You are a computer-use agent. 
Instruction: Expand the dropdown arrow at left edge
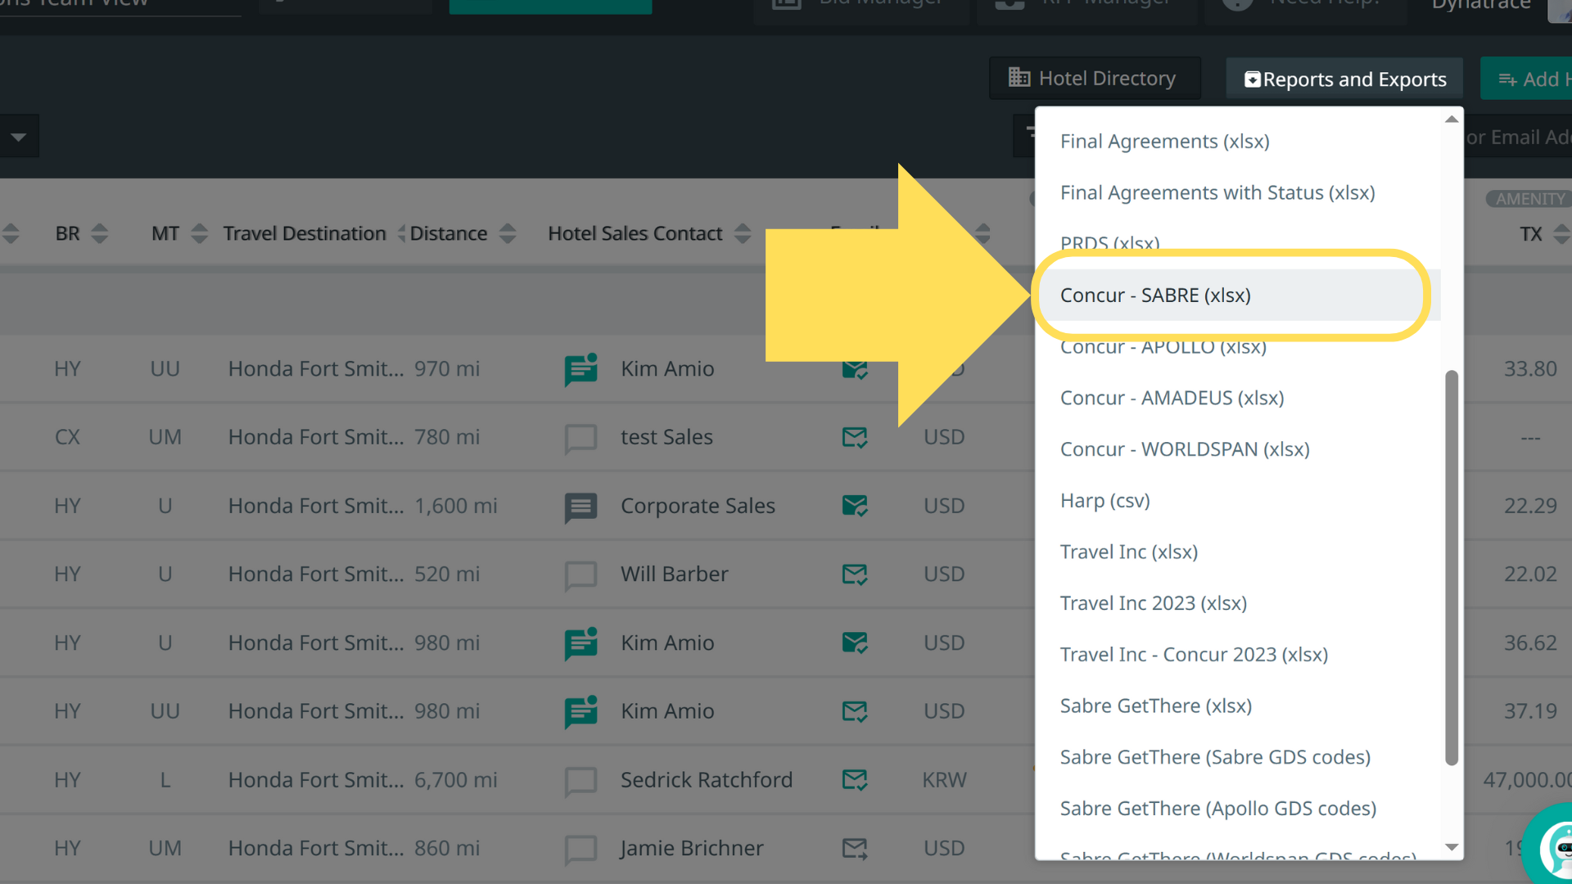point(18,137)
